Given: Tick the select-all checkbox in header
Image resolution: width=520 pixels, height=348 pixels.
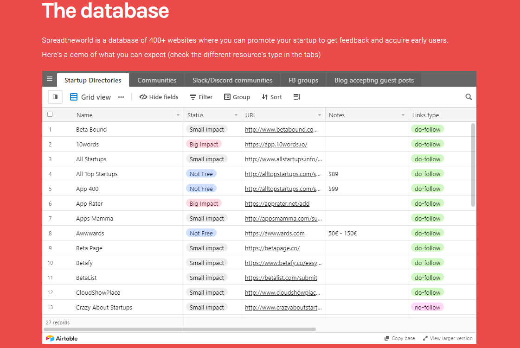Looking at the screenshot, I should (50, 114).
